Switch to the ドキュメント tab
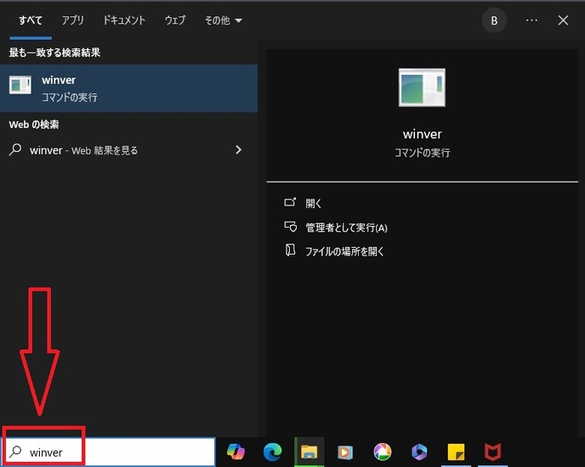Viewport: 585px width, 467px height. tap(124, 20)
